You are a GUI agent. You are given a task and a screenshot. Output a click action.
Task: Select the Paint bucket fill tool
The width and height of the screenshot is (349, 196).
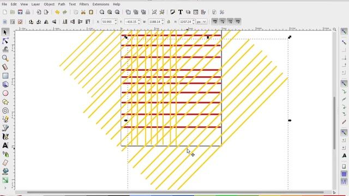pyautogui.click(x=5, y=171)
